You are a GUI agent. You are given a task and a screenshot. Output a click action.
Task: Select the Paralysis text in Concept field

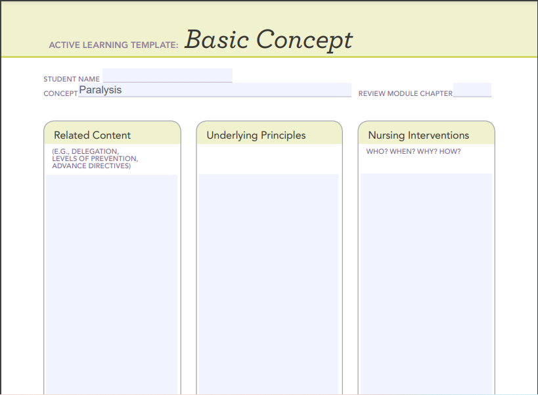coord(101,89)
